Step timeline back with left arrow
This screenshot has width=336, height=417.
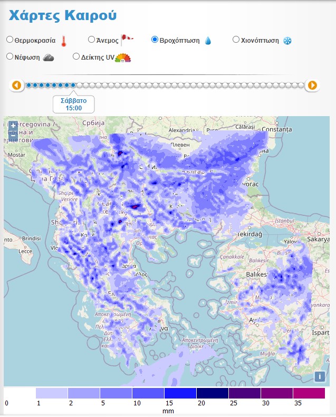click(x=16, y=85)
